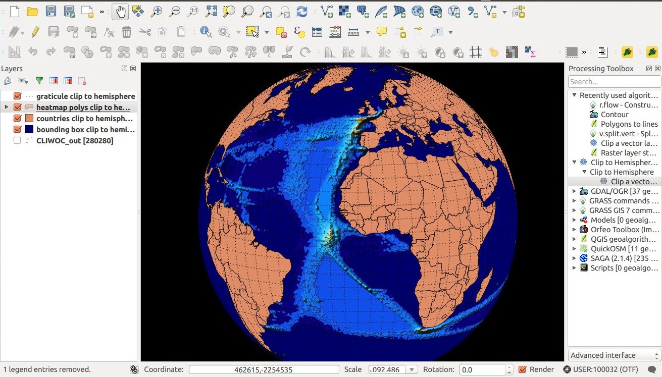The image size is (662, 377).
Task: Click the orange countries layer swatch
Action: 29,118
